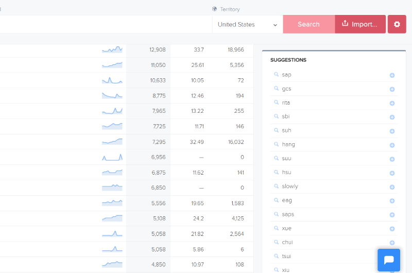Add suggestion 'gcs' with plus icon

pos(392,89)
